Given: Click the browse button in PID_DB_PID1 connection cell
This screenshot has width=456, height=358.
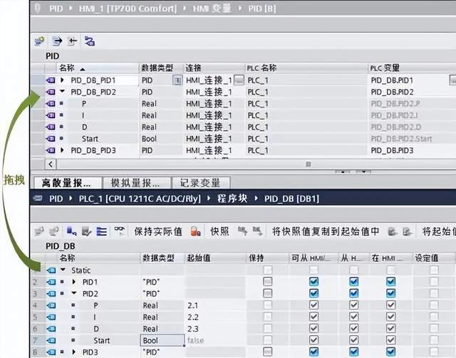Looking at the screenshot, I should tap(238, 80).
